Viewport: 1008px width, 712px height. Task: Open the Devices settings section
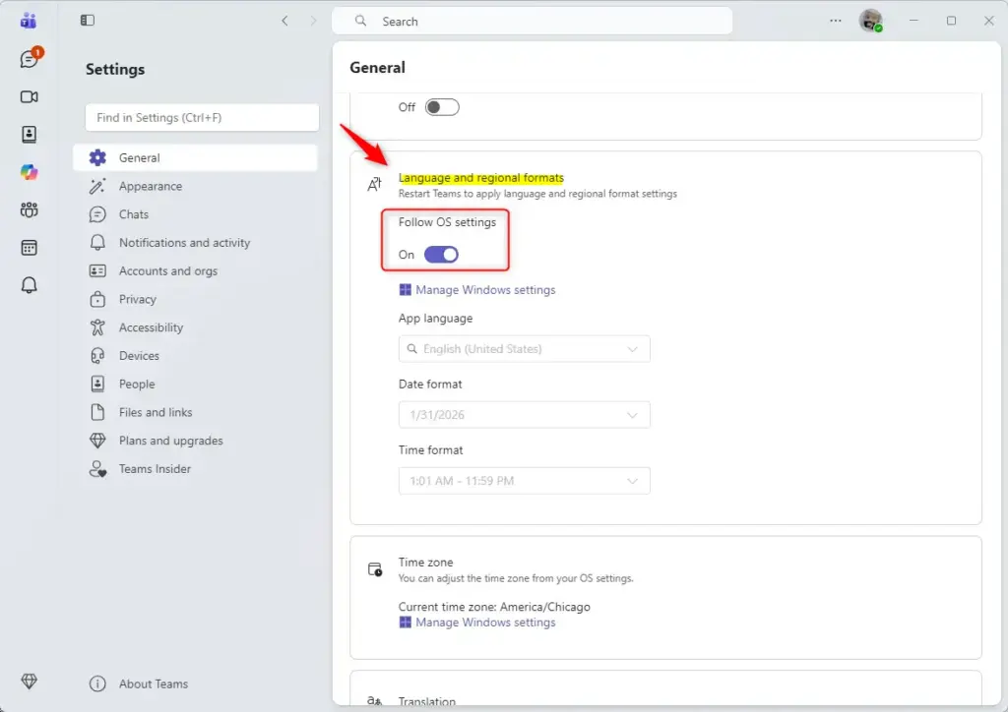click(x=196, y=356)
